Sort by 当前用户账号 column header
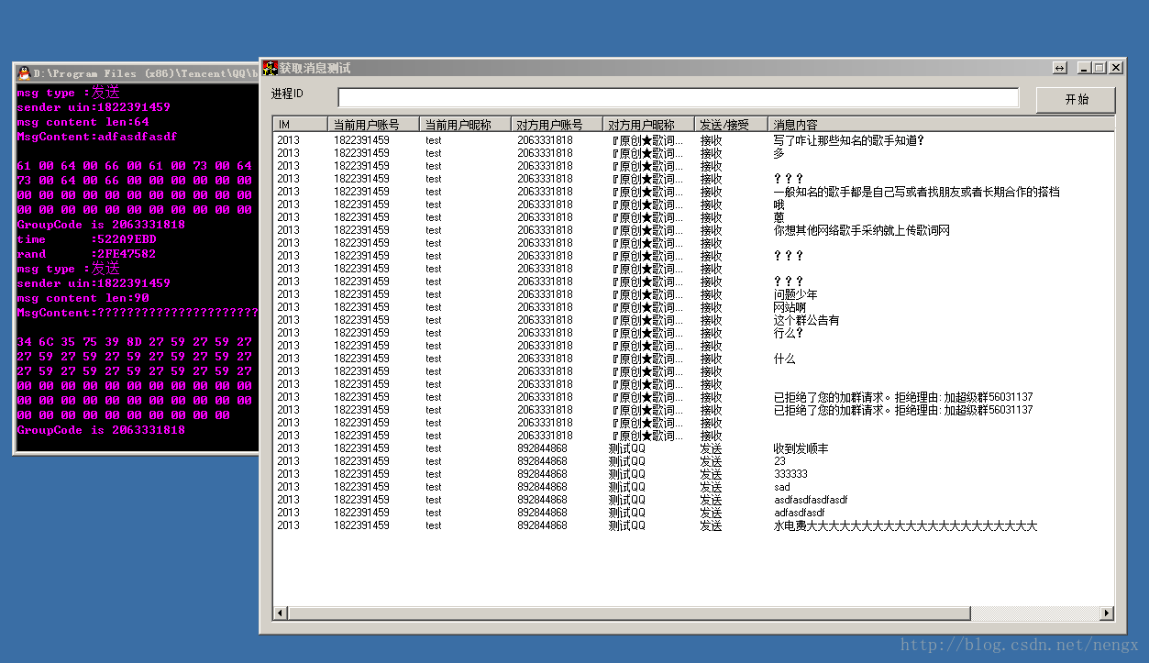Viewport: 1149px width, 663px height. [x=373, y=124]
